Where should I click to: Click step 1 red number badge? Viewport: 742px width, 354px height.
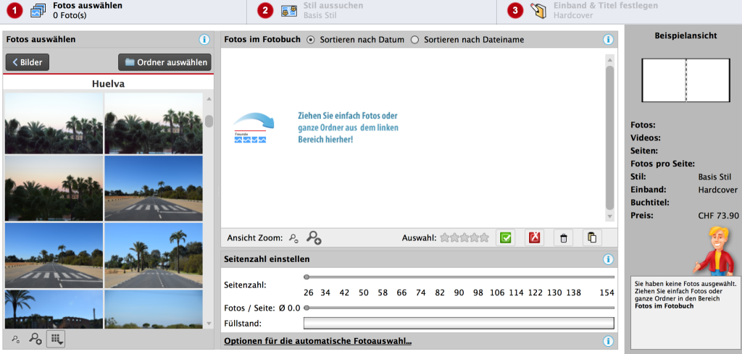click(x=14, y=10)
